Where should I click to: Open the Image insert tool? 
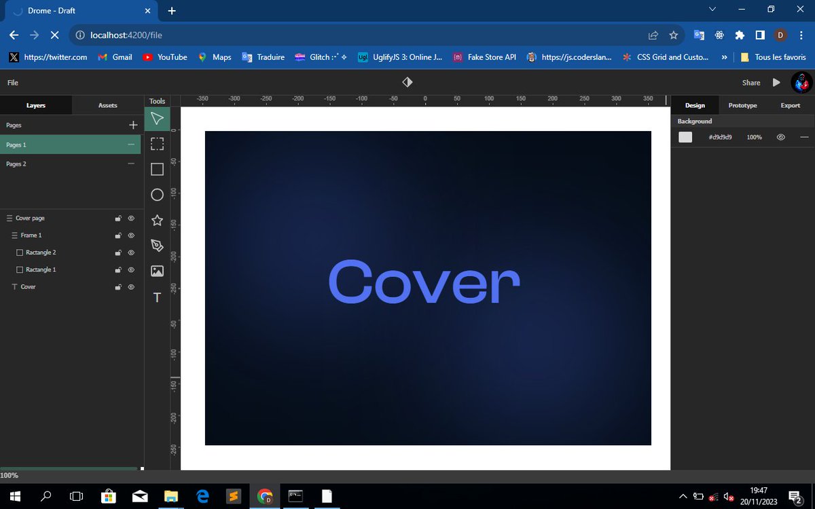click(157, 271)
